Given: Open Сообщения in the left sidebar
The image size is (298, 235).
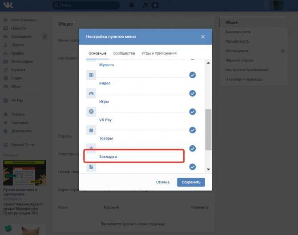Looking at the screenshot, I should tap(21, 36).
